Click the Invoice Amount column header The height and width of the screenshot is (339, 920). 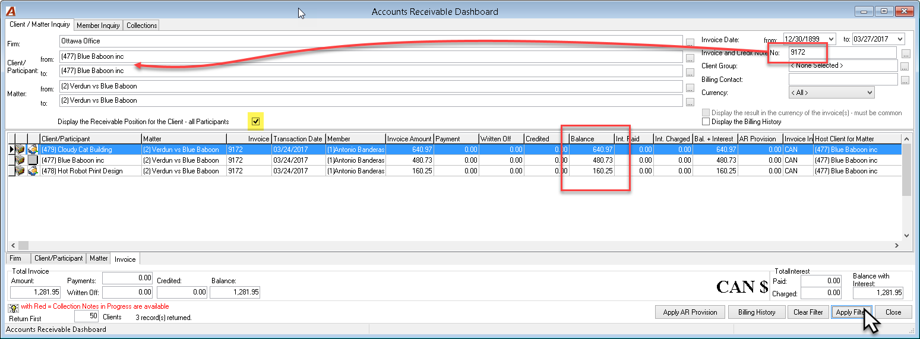409,139
